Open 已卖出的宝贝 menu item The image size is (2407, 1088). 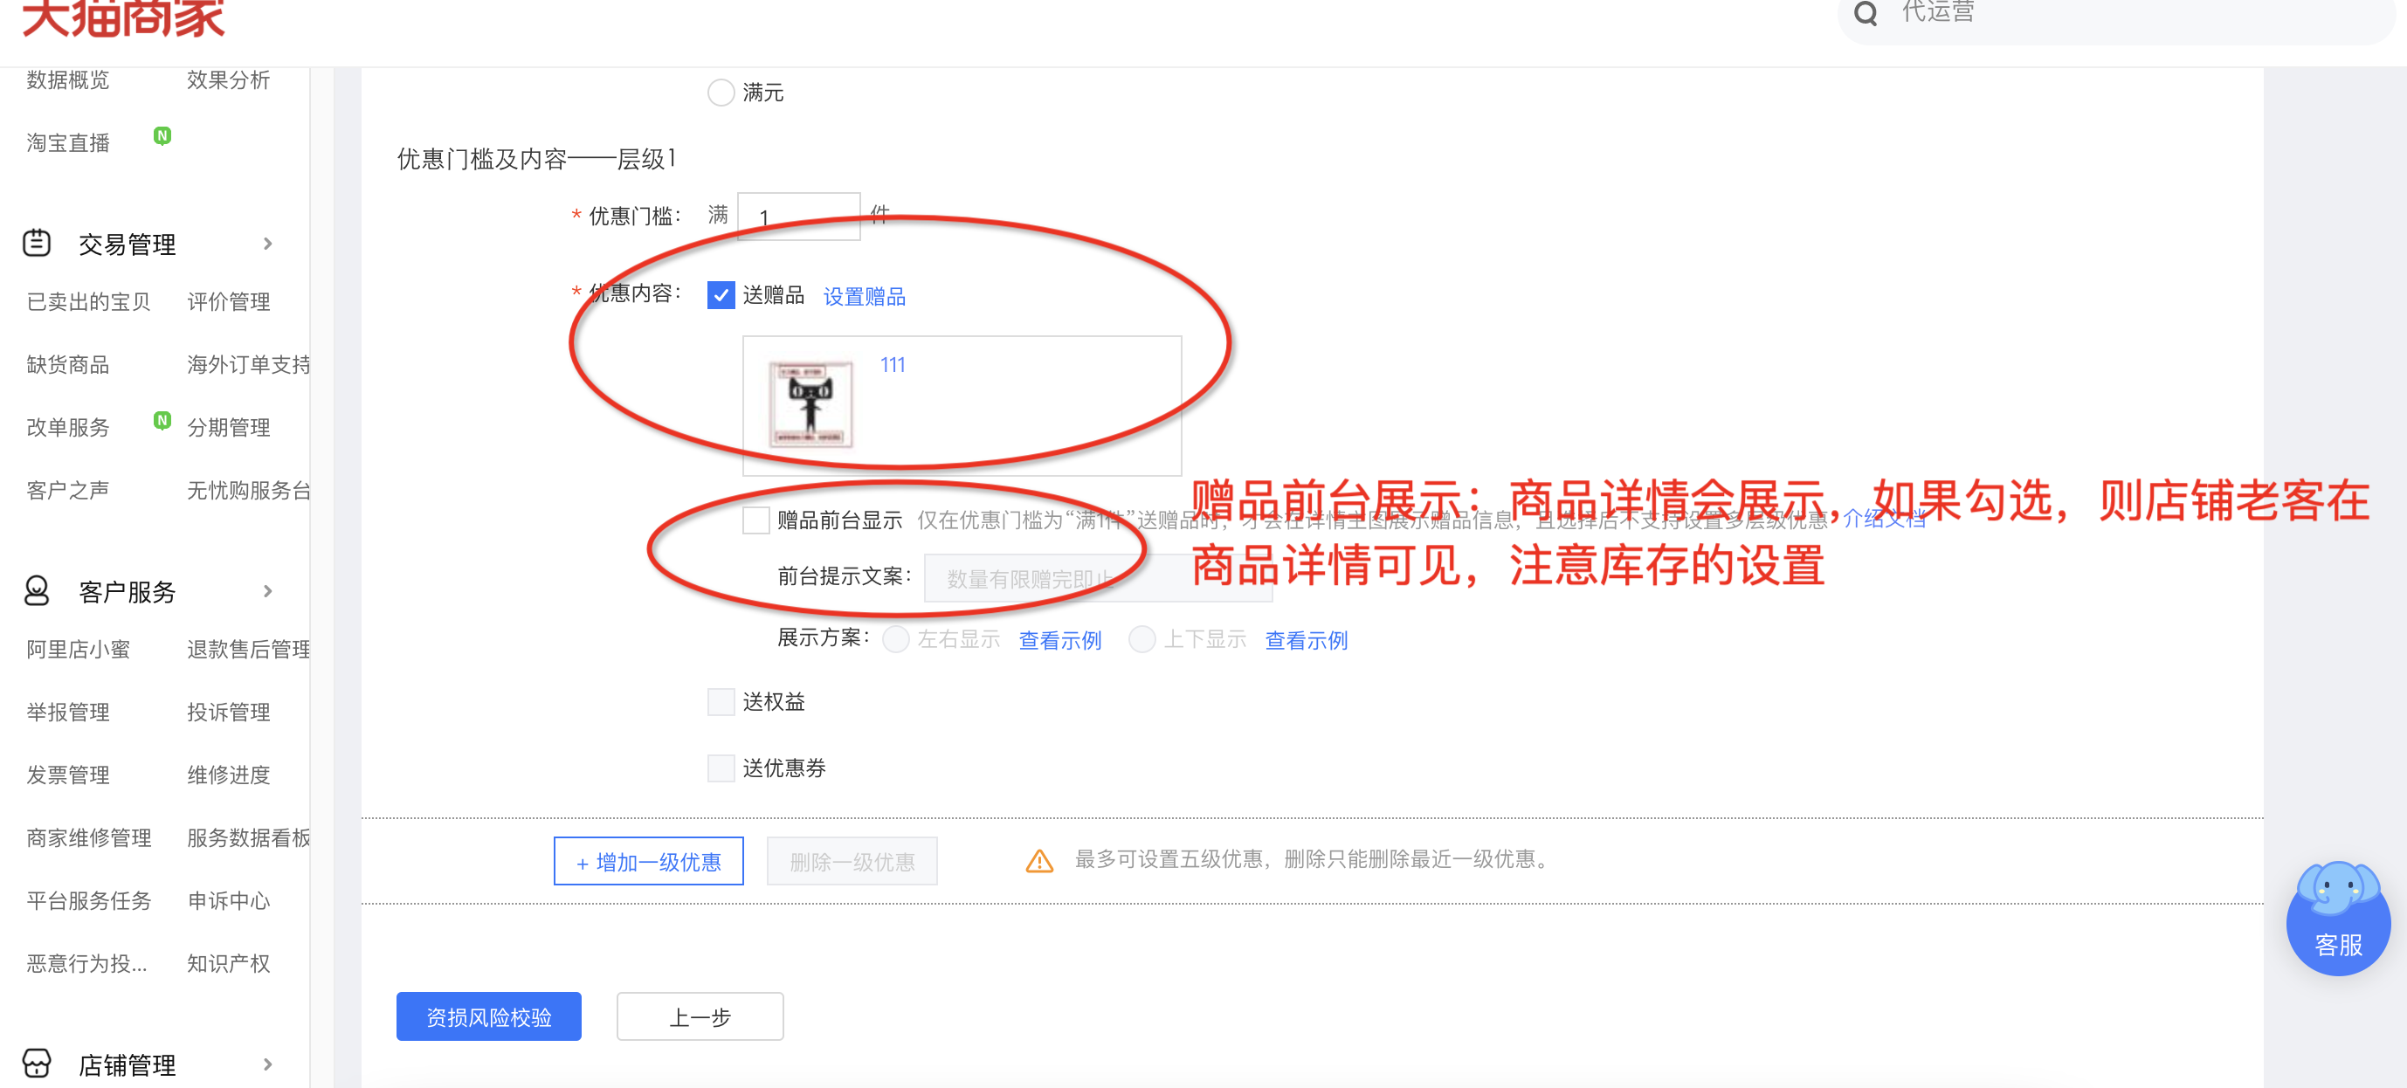tap(89, 301)
